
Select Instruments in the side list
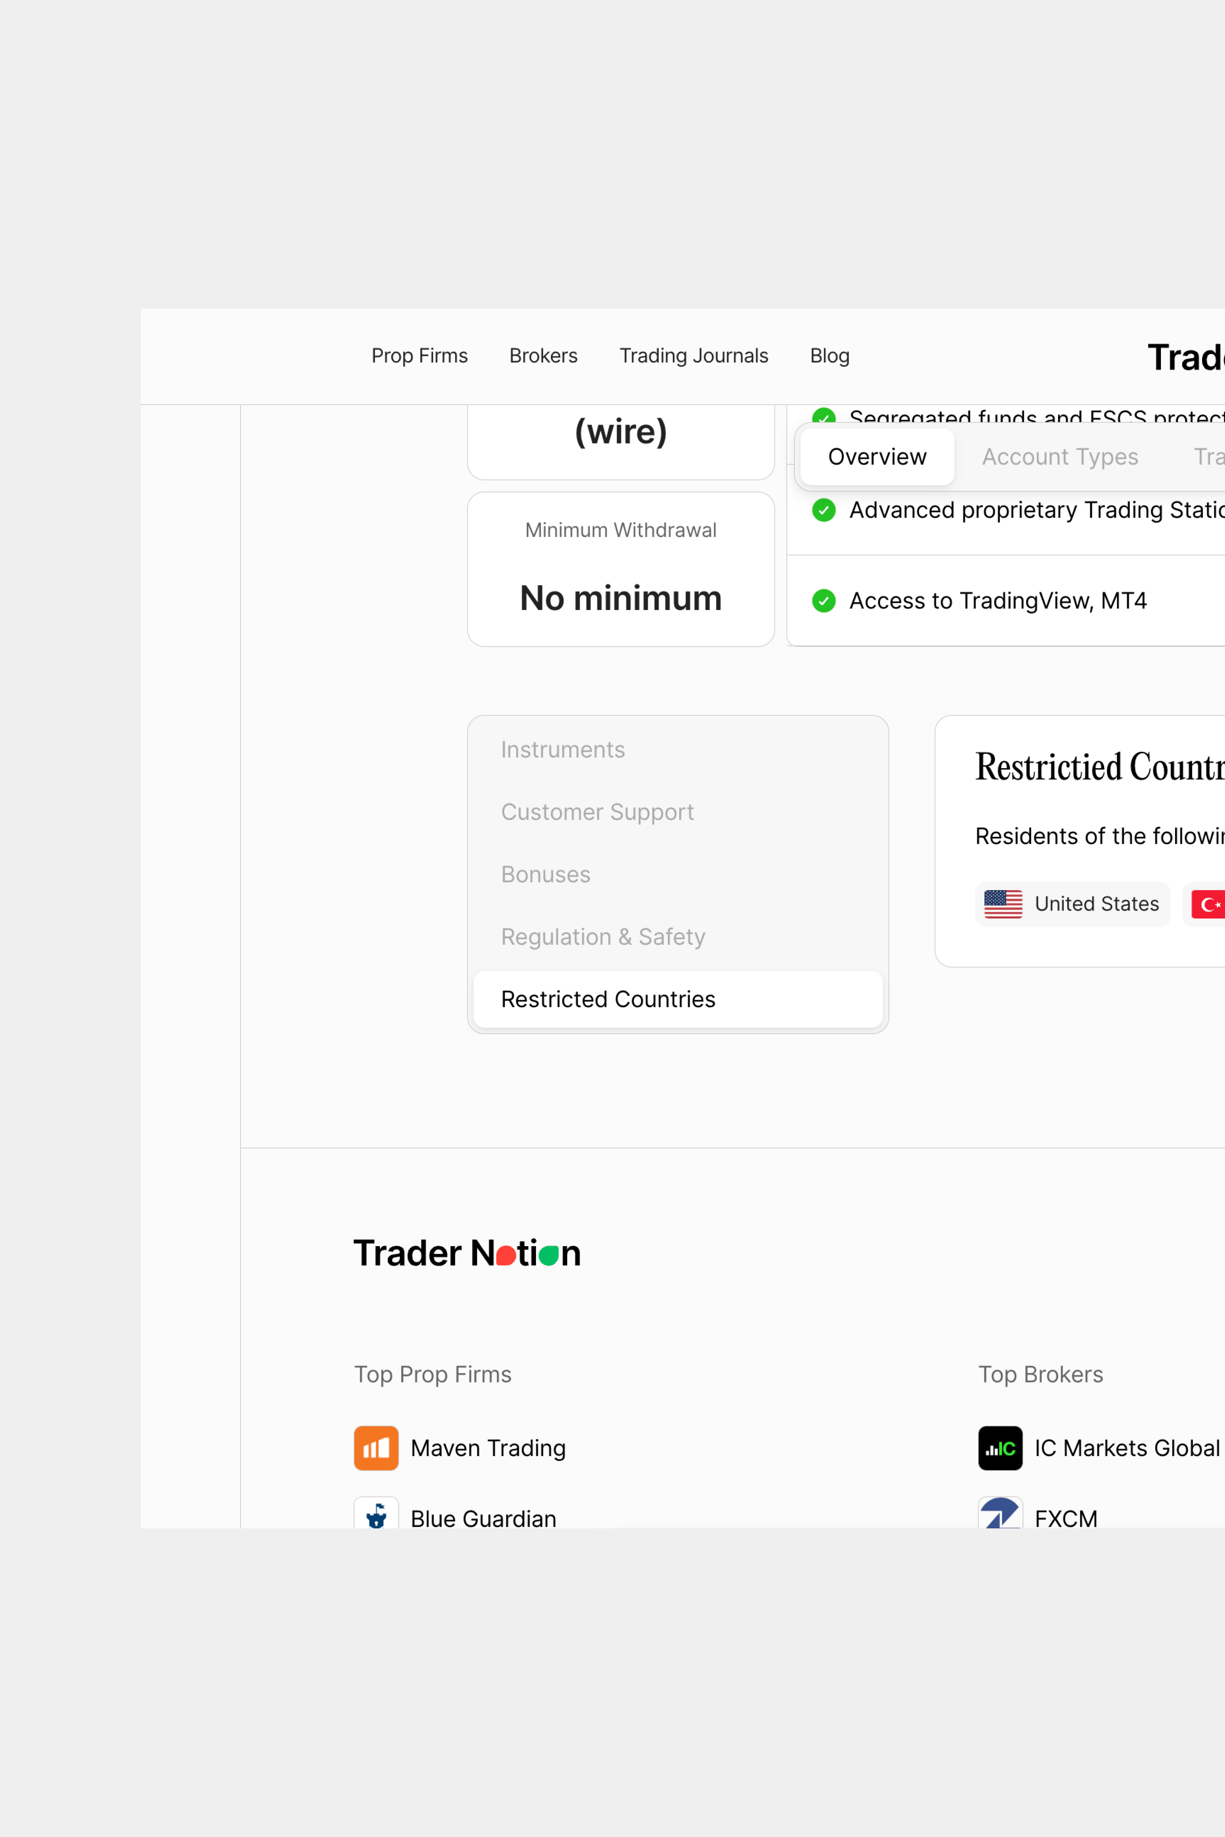point(563,750)
